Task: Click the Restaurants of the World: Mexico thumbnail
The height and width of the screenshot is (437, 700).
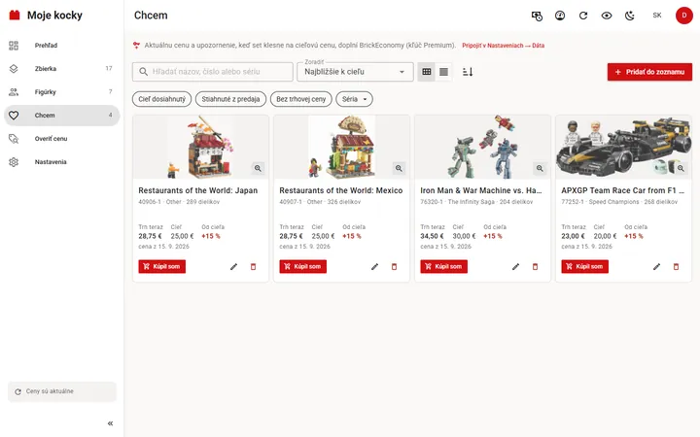Action: [341, 148]
